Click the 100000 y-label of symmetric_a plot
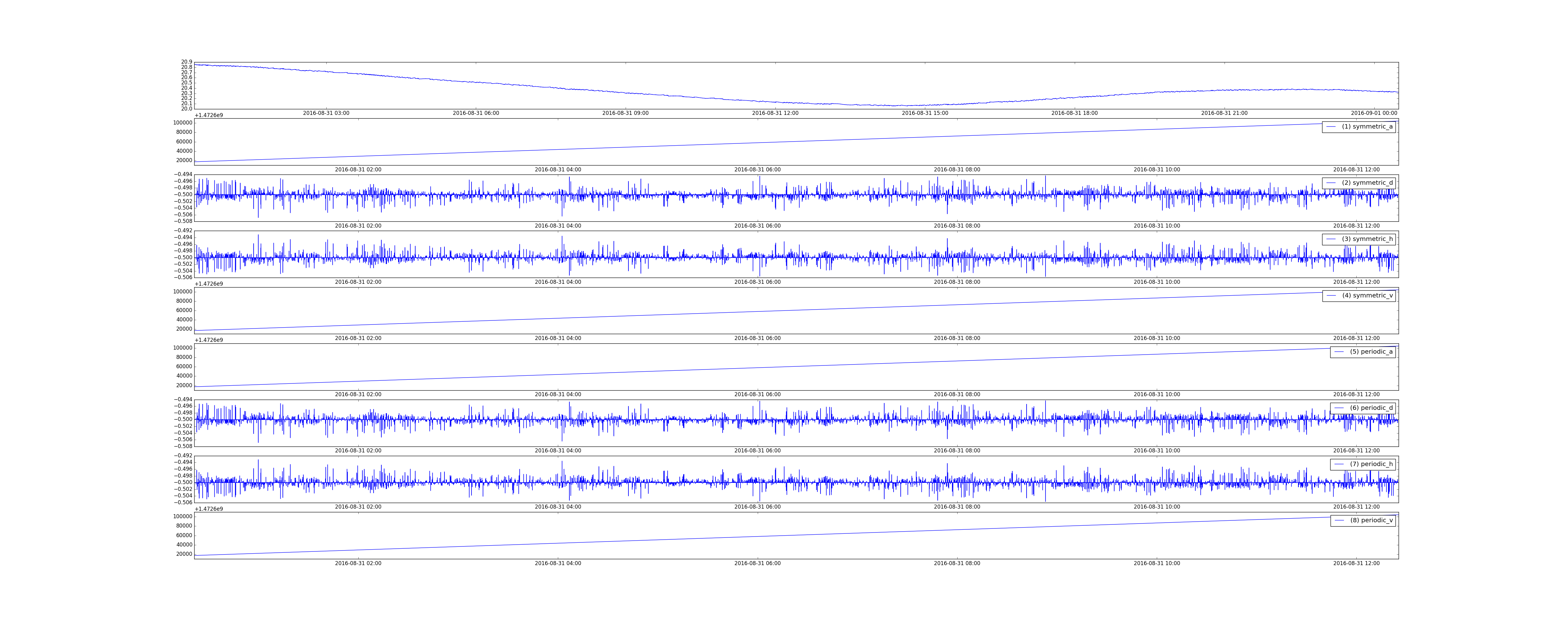The image size is (1554, 621). [x=183, y=123]
